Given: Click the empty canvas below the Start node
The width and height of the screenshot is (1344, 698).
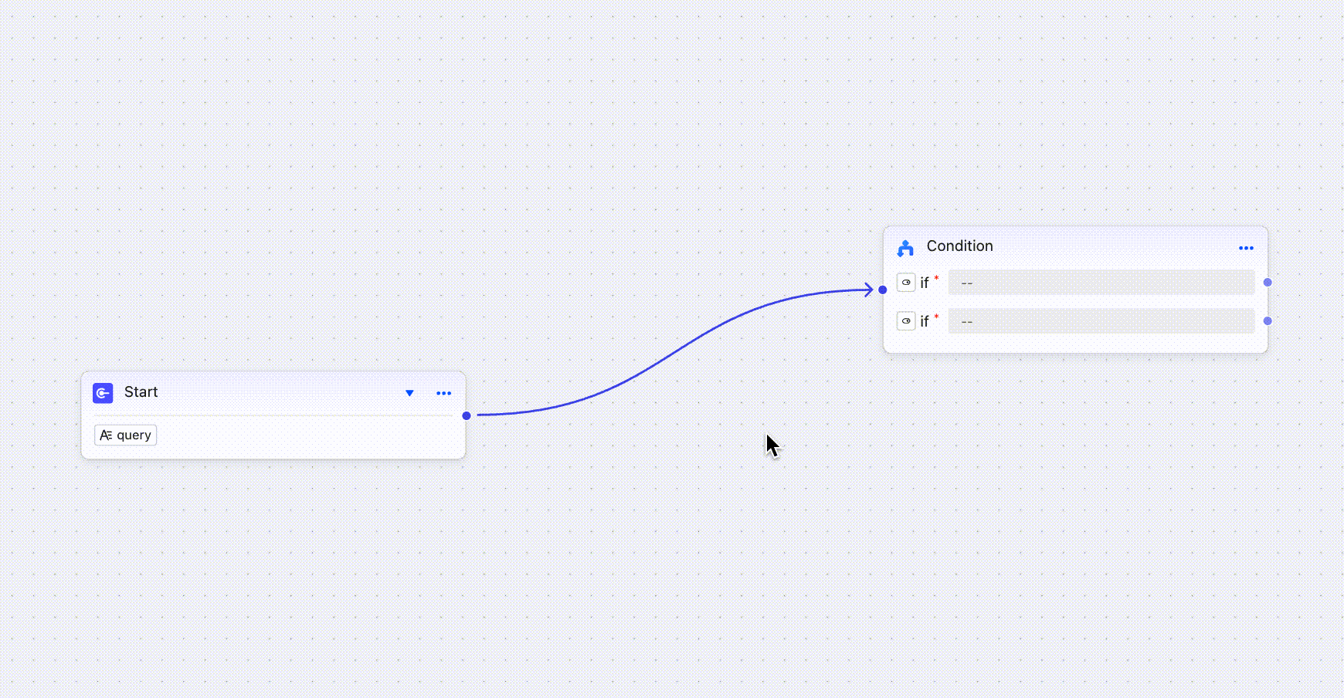Looking at the screenshot, I should tap(270, 571).
